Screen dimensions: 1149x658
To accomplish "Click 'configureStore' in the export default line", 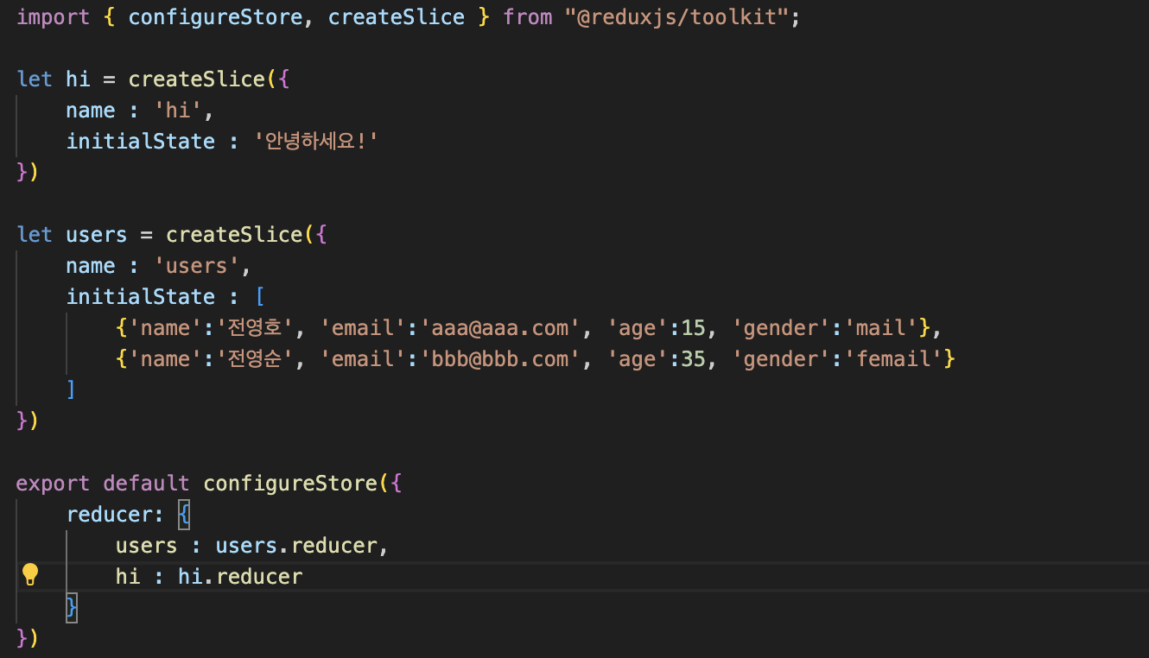I will (290, 484).
